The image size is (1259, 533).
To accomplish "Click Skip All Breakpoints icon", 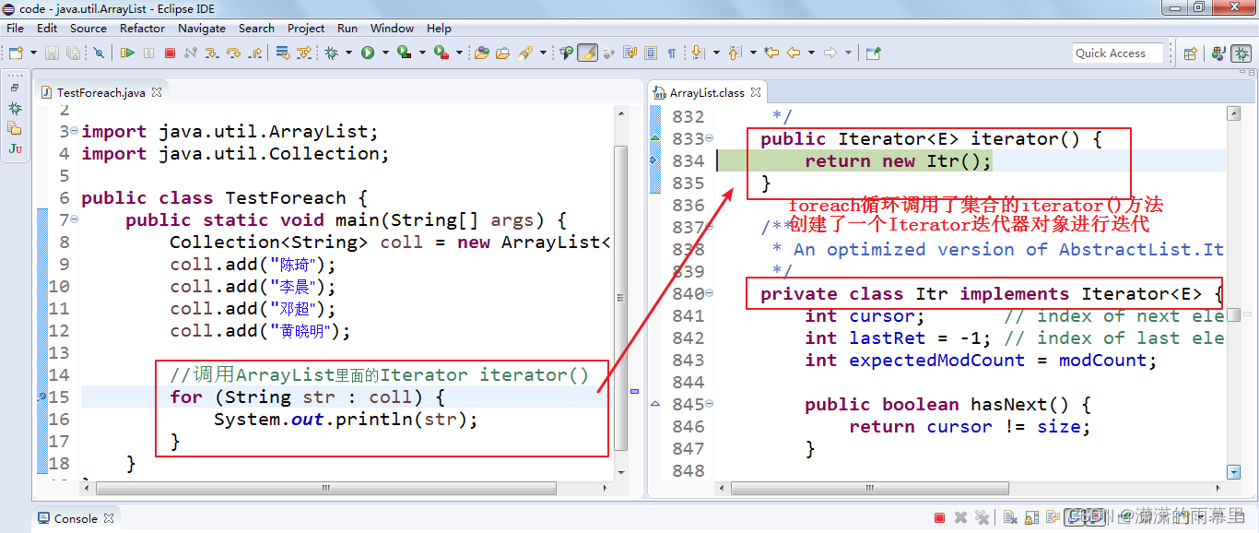I will coord(99,53).
